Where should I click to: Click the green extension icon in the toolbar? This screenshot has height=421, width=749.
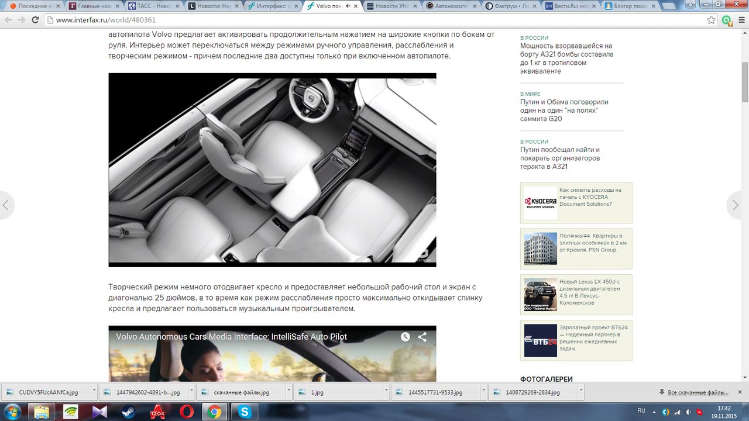tap(727, 20)
